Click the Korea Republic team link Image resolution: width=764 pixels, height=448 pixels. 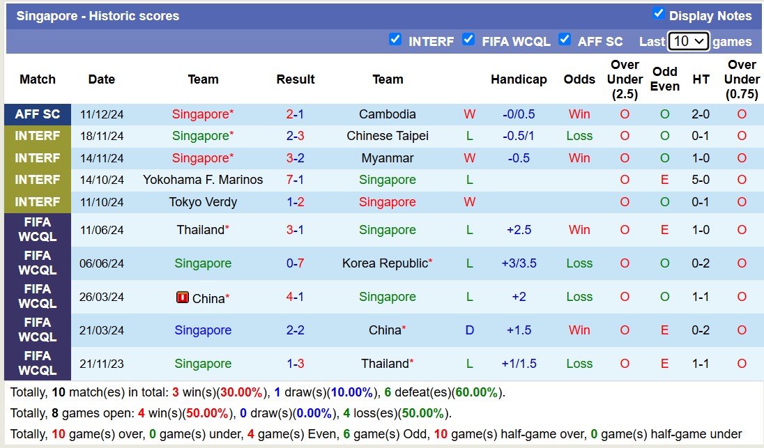385,263
